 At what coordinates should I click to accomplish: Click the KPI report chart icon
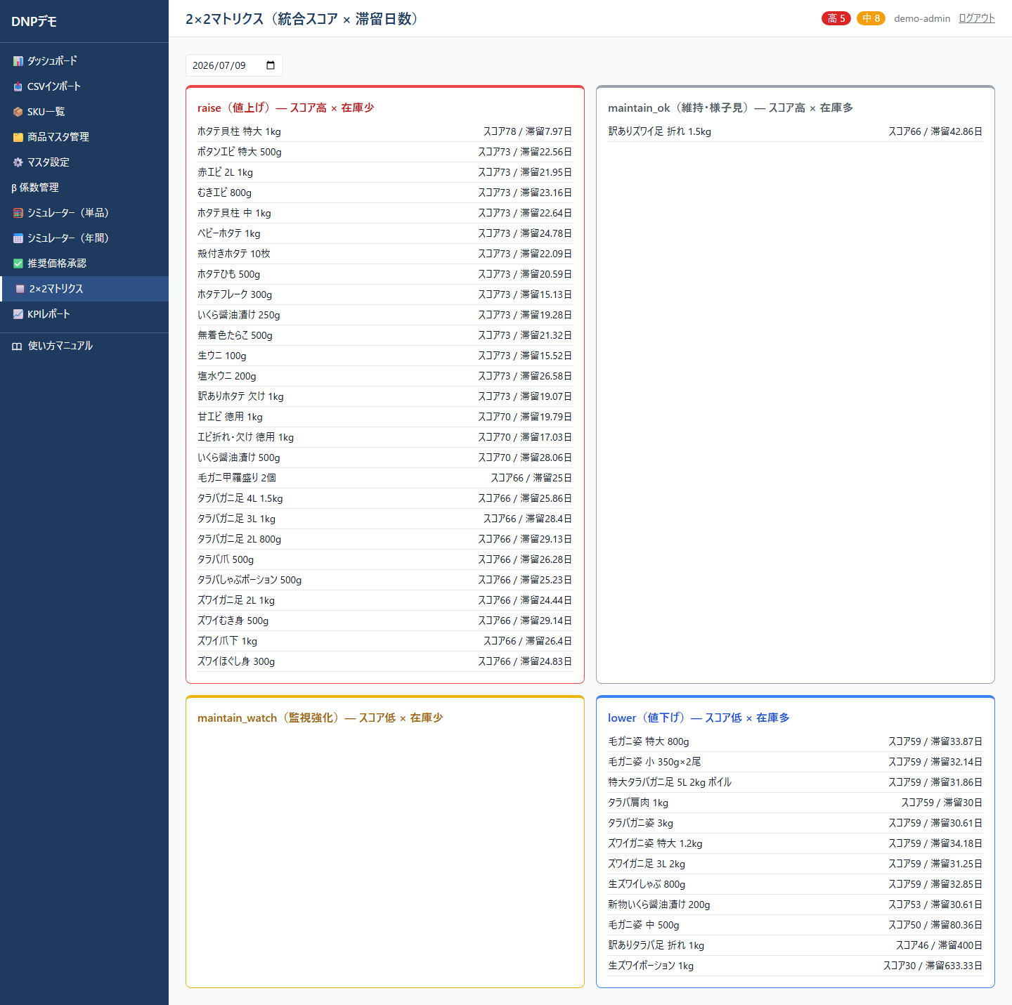click(x=18, y=314)
